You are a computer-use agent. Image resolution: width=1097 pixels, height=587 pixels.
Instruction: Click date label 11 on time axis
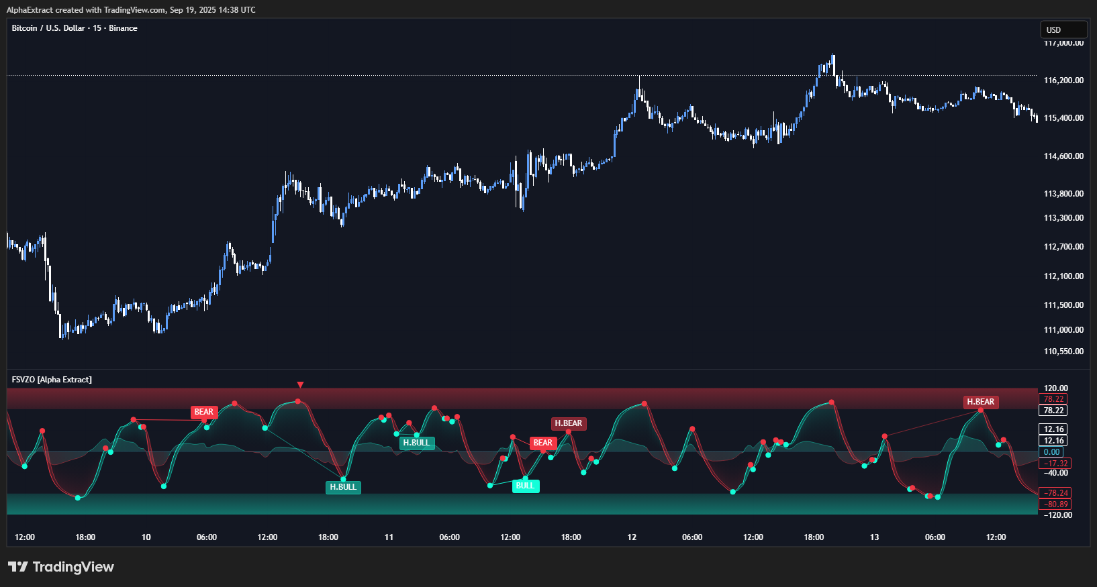pyautogui.click(x=389, y=537)
